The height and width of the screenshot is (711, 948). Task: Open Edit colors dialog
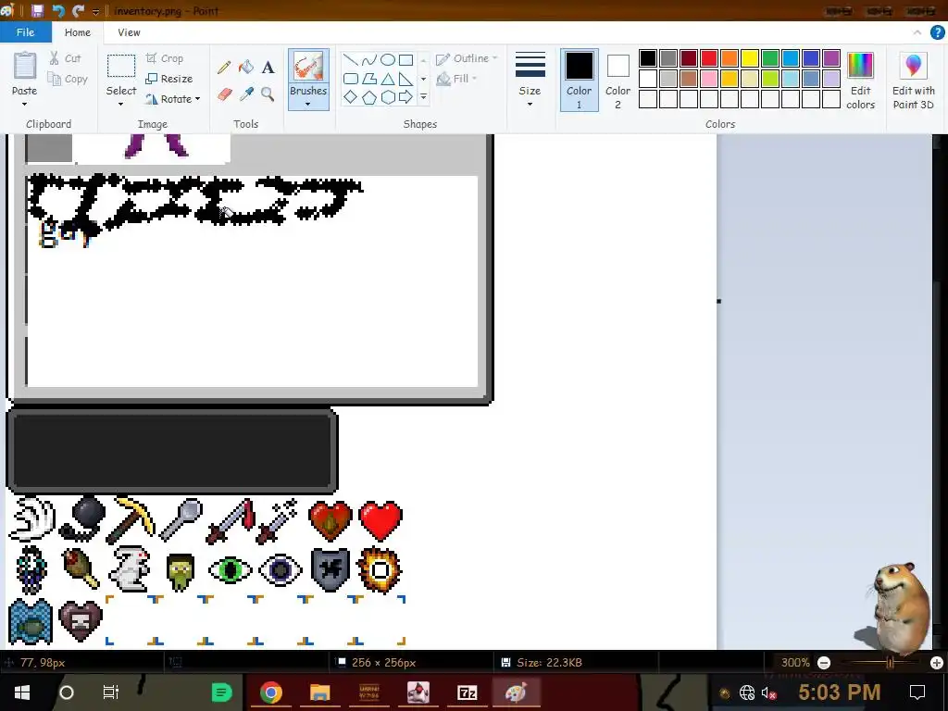click(860, 81)
